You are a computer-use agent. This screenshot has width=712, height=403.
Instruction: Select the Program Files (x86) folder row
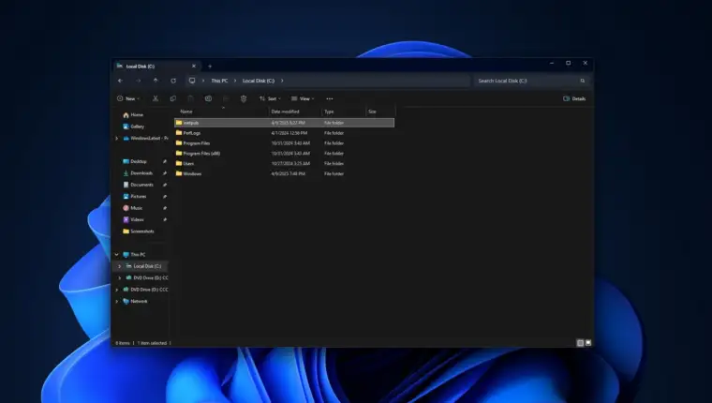pyautogui.click(x=284, y=153)
